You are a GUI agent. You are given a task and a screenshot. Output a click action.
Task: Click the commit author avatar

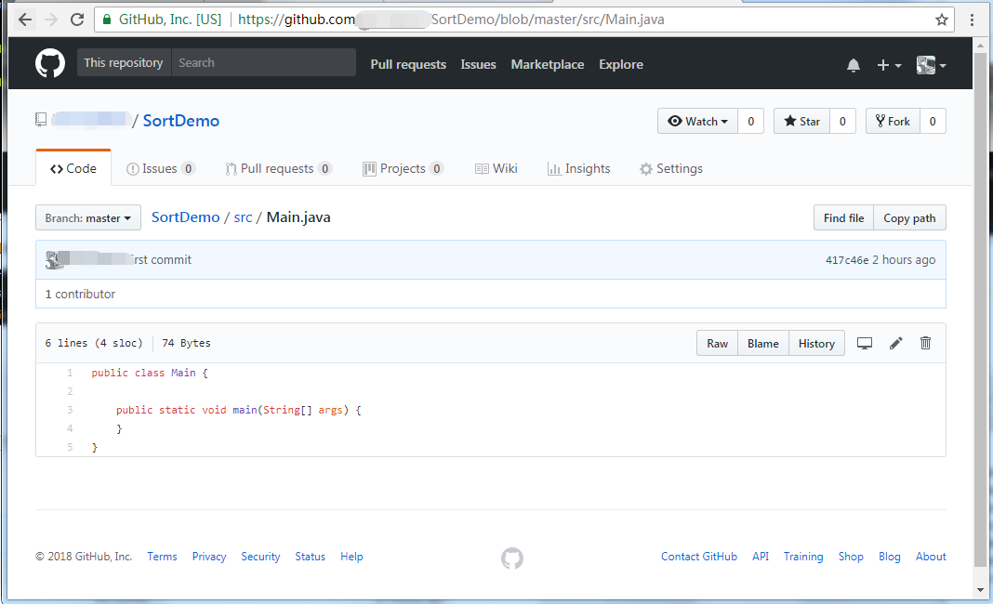click(x=54, y=259)
